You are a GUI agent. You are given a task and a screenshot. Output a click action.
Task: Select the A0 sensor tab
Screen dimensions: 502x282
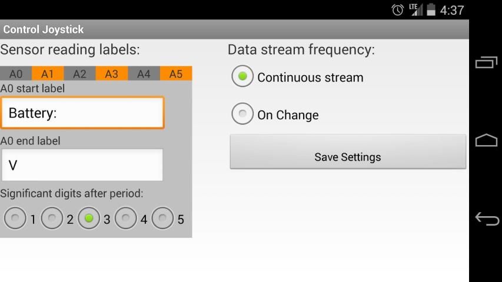tap(16, 74)
